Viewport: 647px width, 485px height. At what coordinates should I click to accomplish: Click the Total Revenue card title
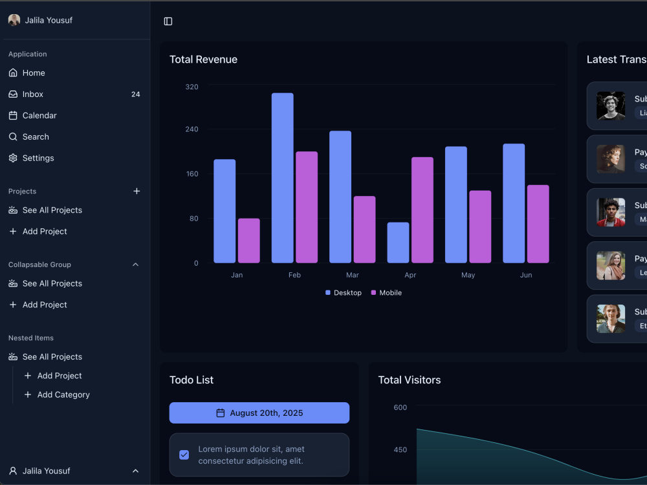203,59
